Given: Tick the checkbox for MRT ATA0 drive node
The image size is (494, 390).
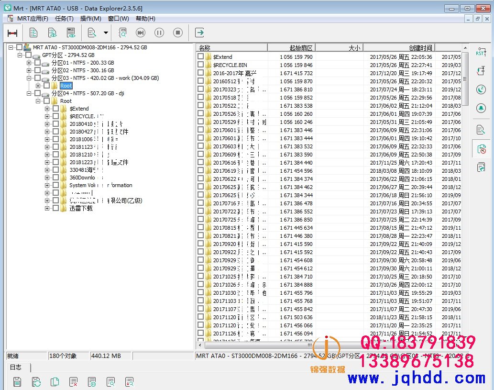Looking at the screenshot, I should tap(20, 47).
